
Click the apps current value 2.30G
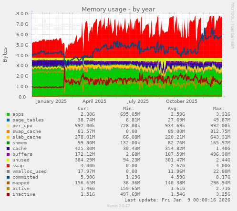88,114
